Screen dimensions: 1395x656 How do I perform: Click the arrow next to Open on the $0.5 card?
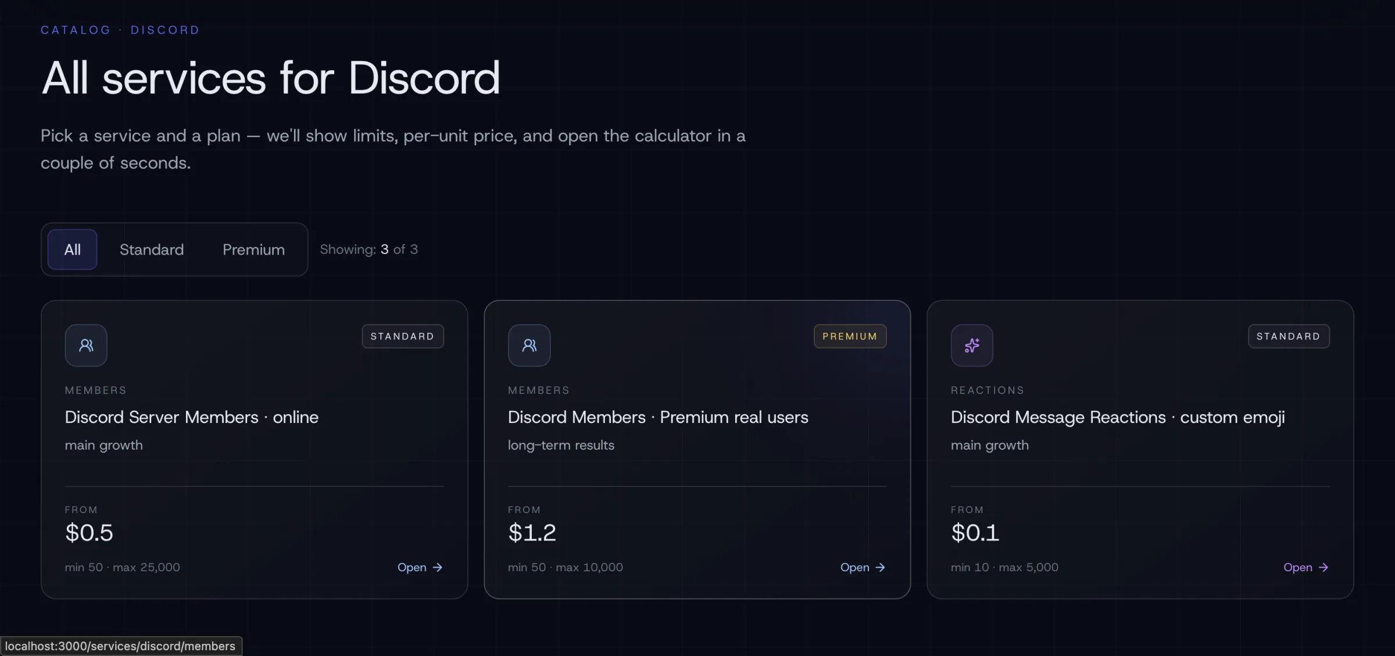(x=438, y=567)
